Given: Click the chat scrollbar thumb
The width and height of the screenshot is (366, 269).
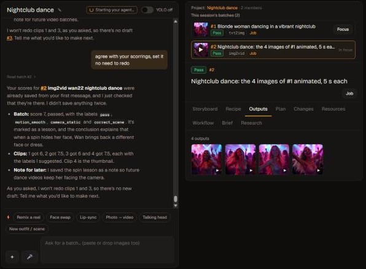Looking at the screenshot, I should click(176, 199).
